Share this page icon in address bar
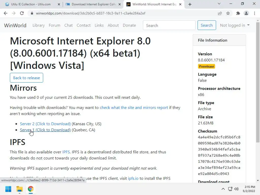Viewport: 260px width, 195px height. tap(220, 13)
